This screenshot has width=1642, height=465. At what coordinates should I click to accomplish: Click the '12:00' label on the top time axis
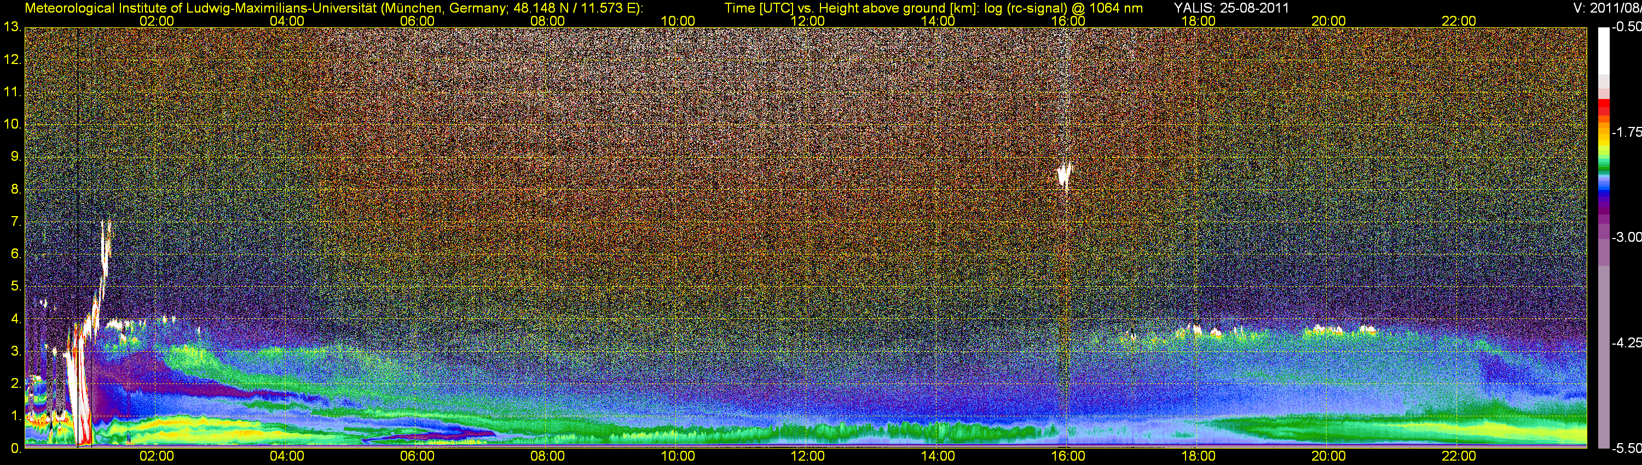point(808,21)
